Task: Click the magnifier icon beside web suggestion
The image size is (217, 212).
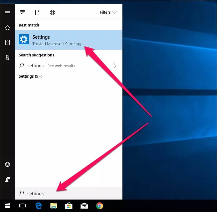Action: [21, 65]
